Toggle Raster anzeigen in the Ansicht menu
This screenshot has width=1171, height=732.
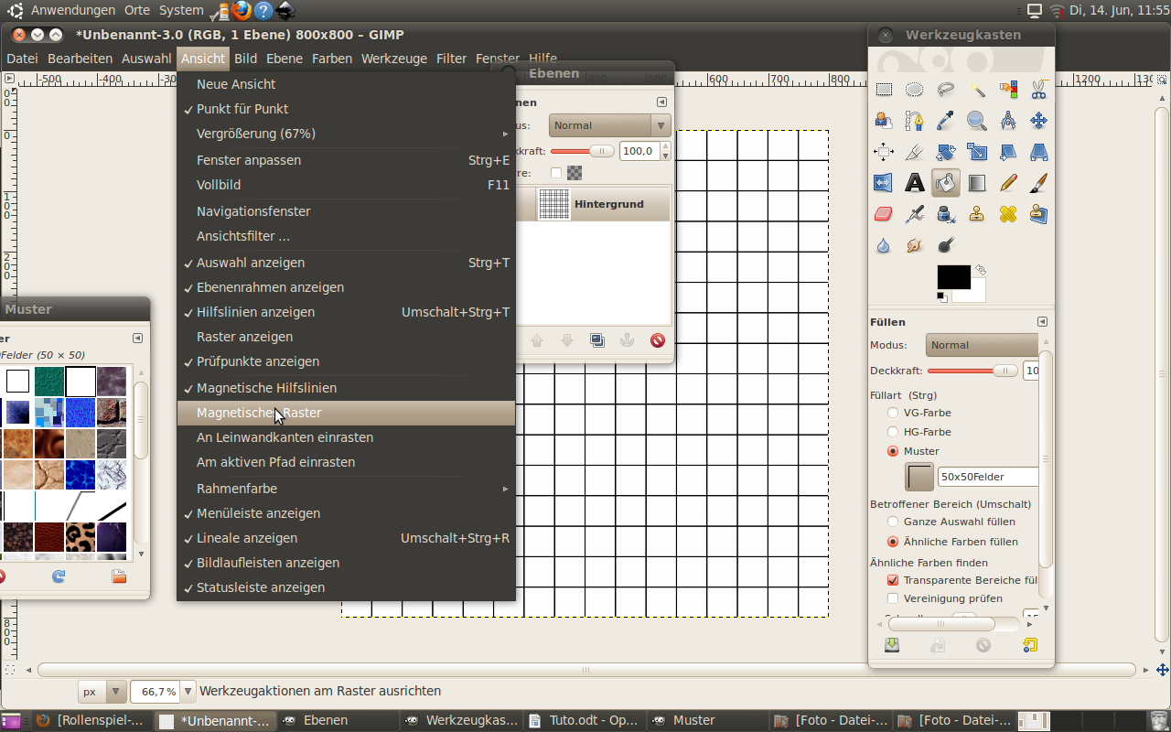(346, 337)
